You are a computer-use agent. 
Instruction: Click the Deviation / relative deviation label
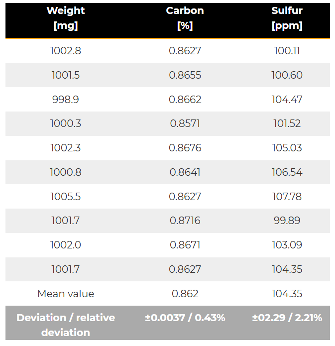tap(66, 325)
